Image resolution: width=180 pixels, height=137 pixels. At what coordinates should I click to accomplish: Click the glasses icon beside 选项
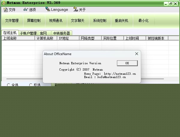pos(26,10)
